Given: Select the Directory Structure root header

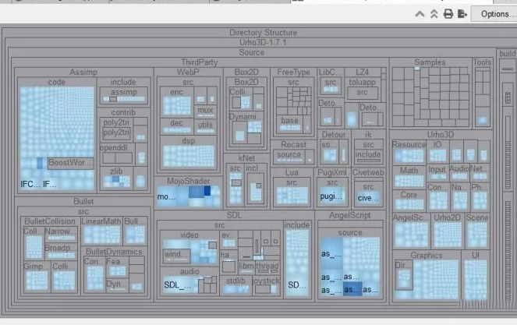Looking at the screenshot, I should point(263,33).
